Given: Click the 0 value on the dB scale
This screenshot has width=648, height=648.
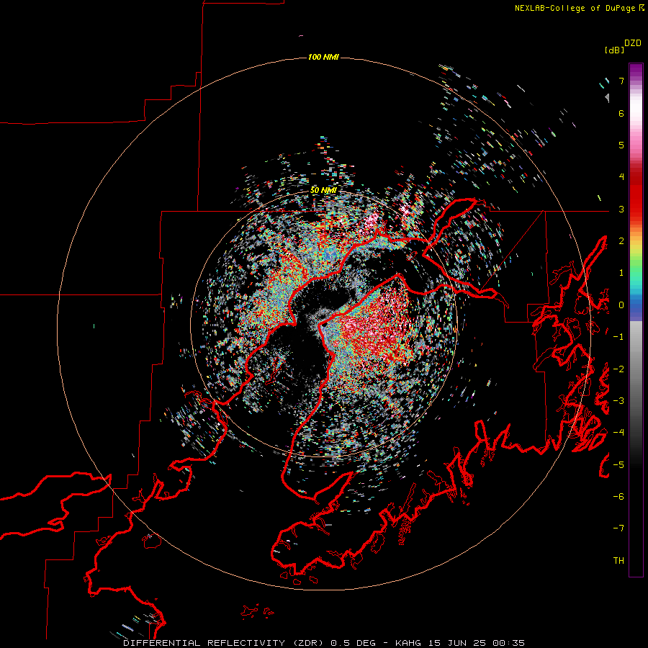Looking at the screenshot, I should pyautogui.click(x=621, y=305).
